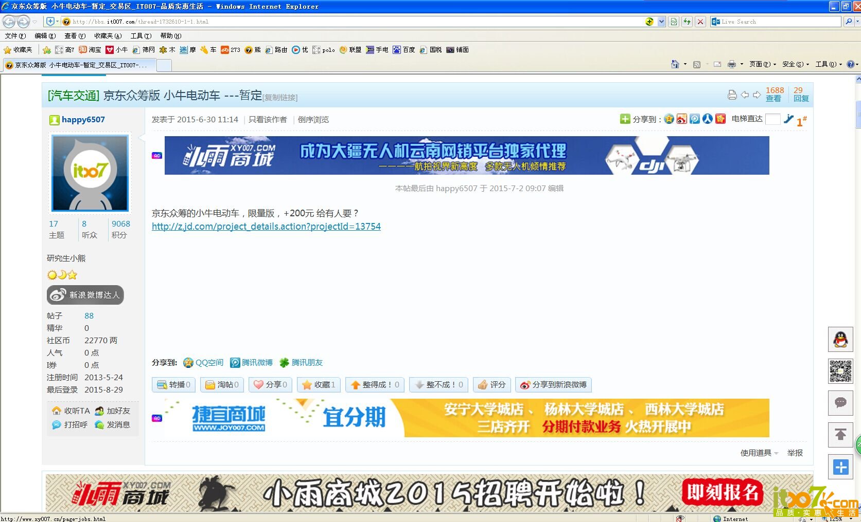Open the z.jd.com project details link

[266, 226]
